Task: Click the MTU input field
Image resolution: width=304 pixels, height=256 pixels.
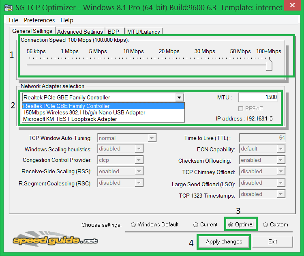Action: coord(258,97)
